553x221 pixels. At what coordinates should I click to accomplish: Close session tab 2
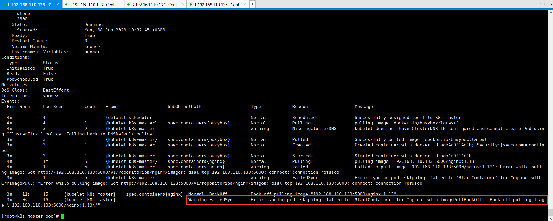click(x=120, y=4)
